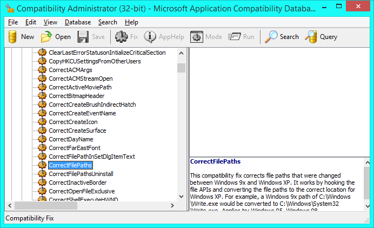Select the CorrectCreateSurface fix

[77, 131]
